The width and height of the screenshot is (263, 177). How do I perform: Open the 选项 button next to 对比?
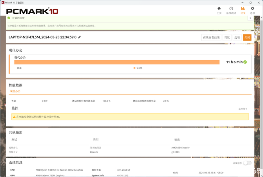pos(237,37)
